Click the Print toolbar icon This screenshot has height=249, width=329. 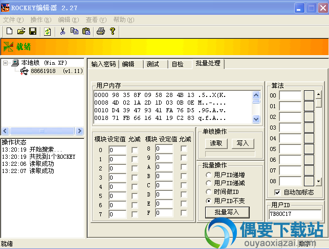(x=101, y=31)
